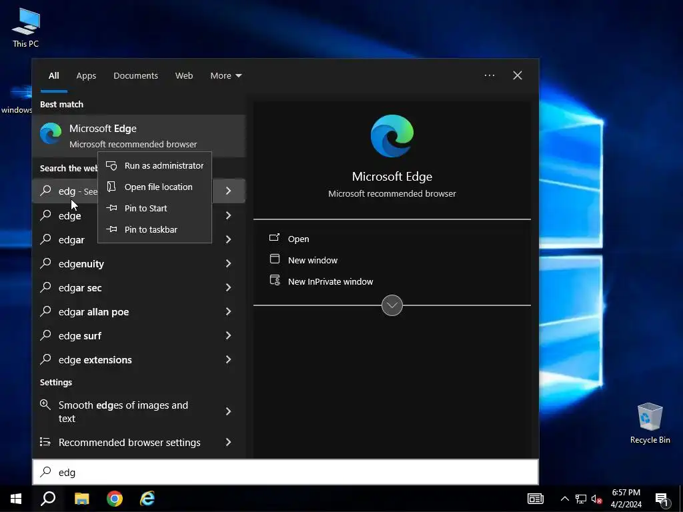Expand the 'edge' suggestion arrow
This screenshot has height=512, width=683.
[x=228, y=215]
